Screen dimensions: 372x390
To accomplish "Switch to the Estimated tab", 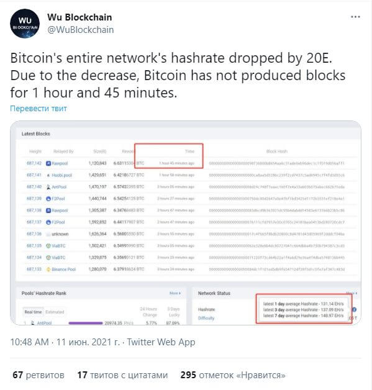I will [55, 312].
